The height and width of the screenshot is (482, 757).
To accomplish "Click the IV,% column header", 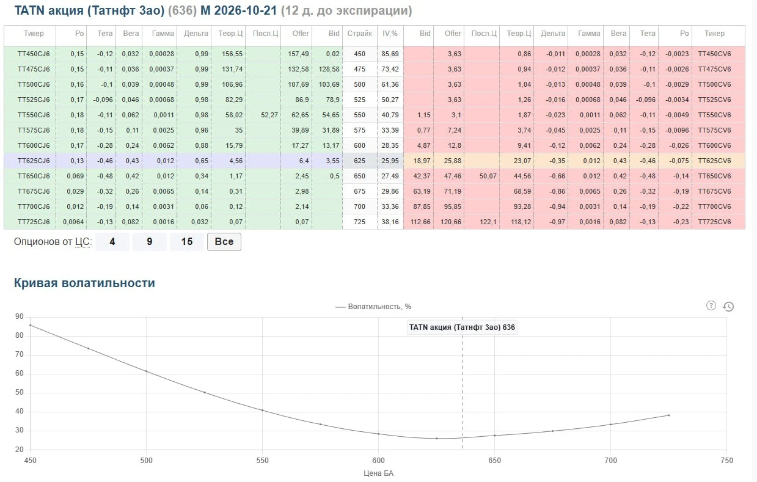I will pos(390,34).
